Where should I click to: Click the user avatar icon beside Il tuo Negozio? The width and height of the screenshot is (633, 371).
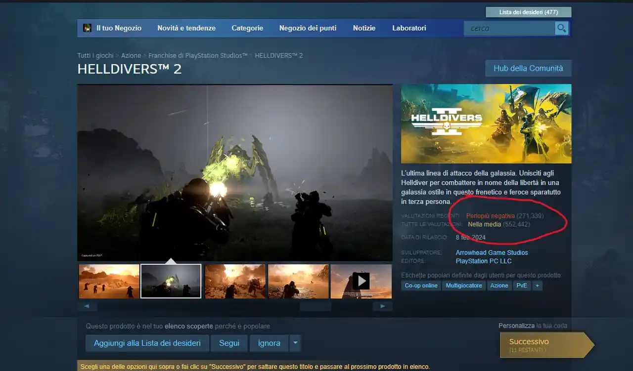tap(87, 28)
